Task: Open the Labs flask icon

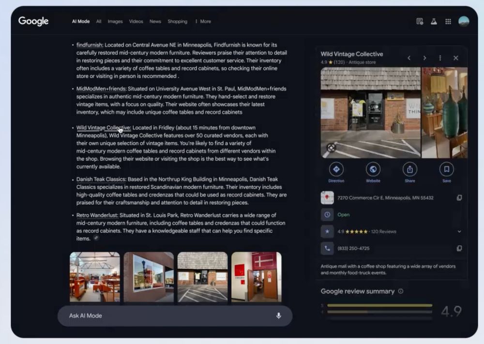Action: [x=434, y=21]
